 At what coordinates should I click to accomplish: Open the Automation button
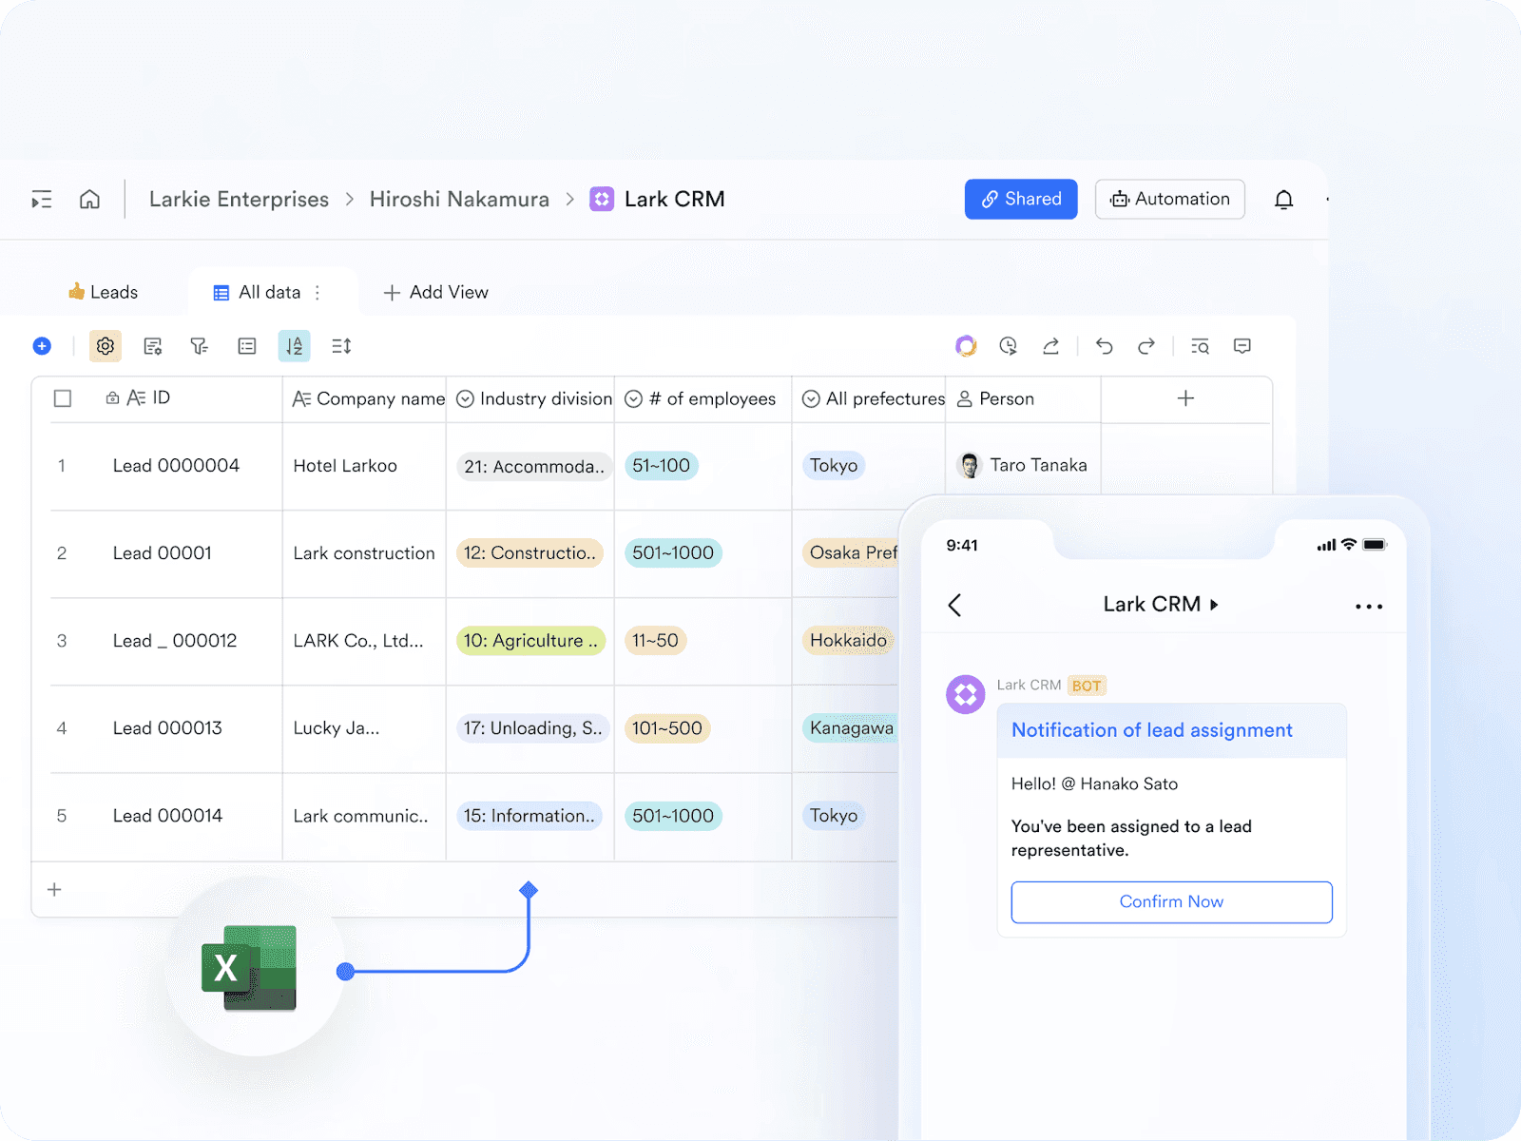tap(1170, 199)
